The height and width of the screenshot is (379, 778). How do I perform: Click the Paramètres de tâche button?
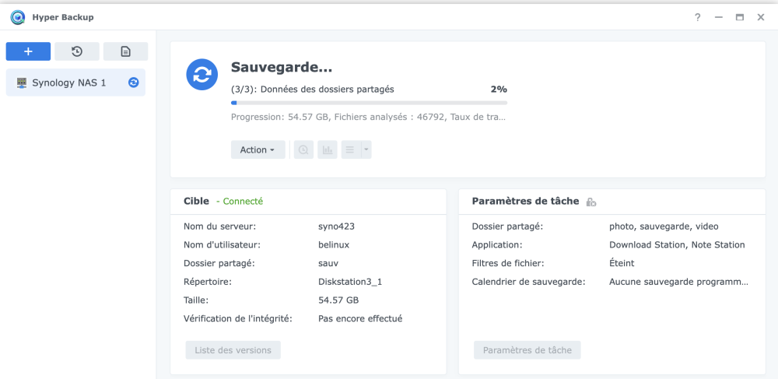[527, 350]
